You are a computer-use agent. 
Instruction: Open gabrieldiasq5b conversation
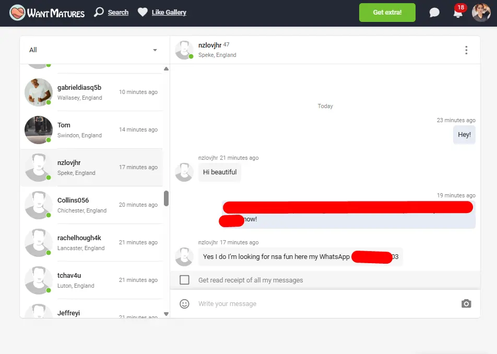coord(91,92)
